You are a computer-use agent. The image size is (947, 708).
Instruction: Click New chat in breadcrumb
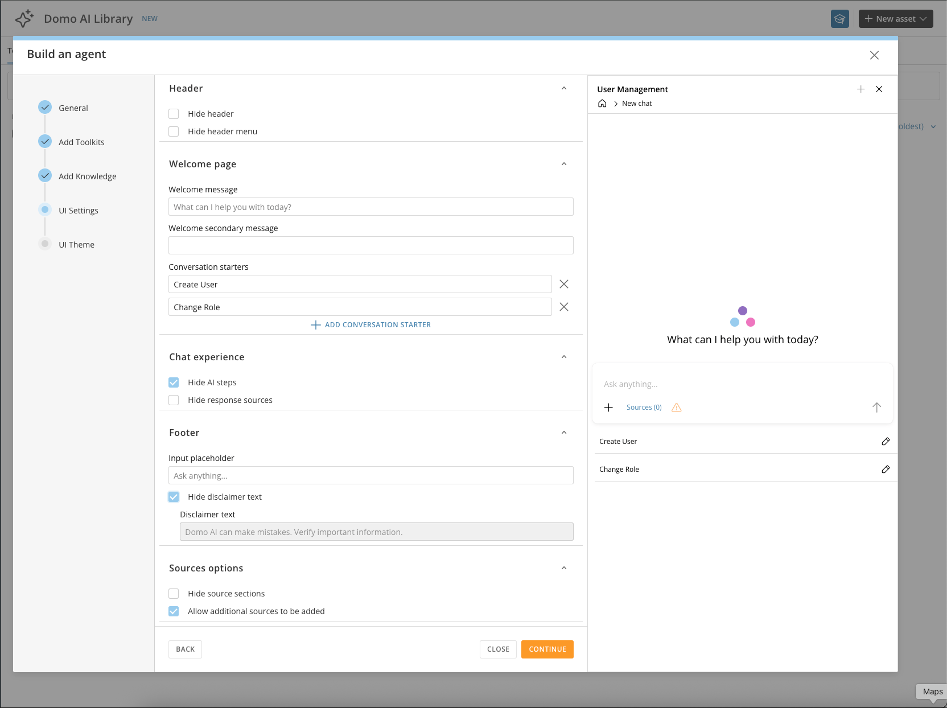click(637, 104)
